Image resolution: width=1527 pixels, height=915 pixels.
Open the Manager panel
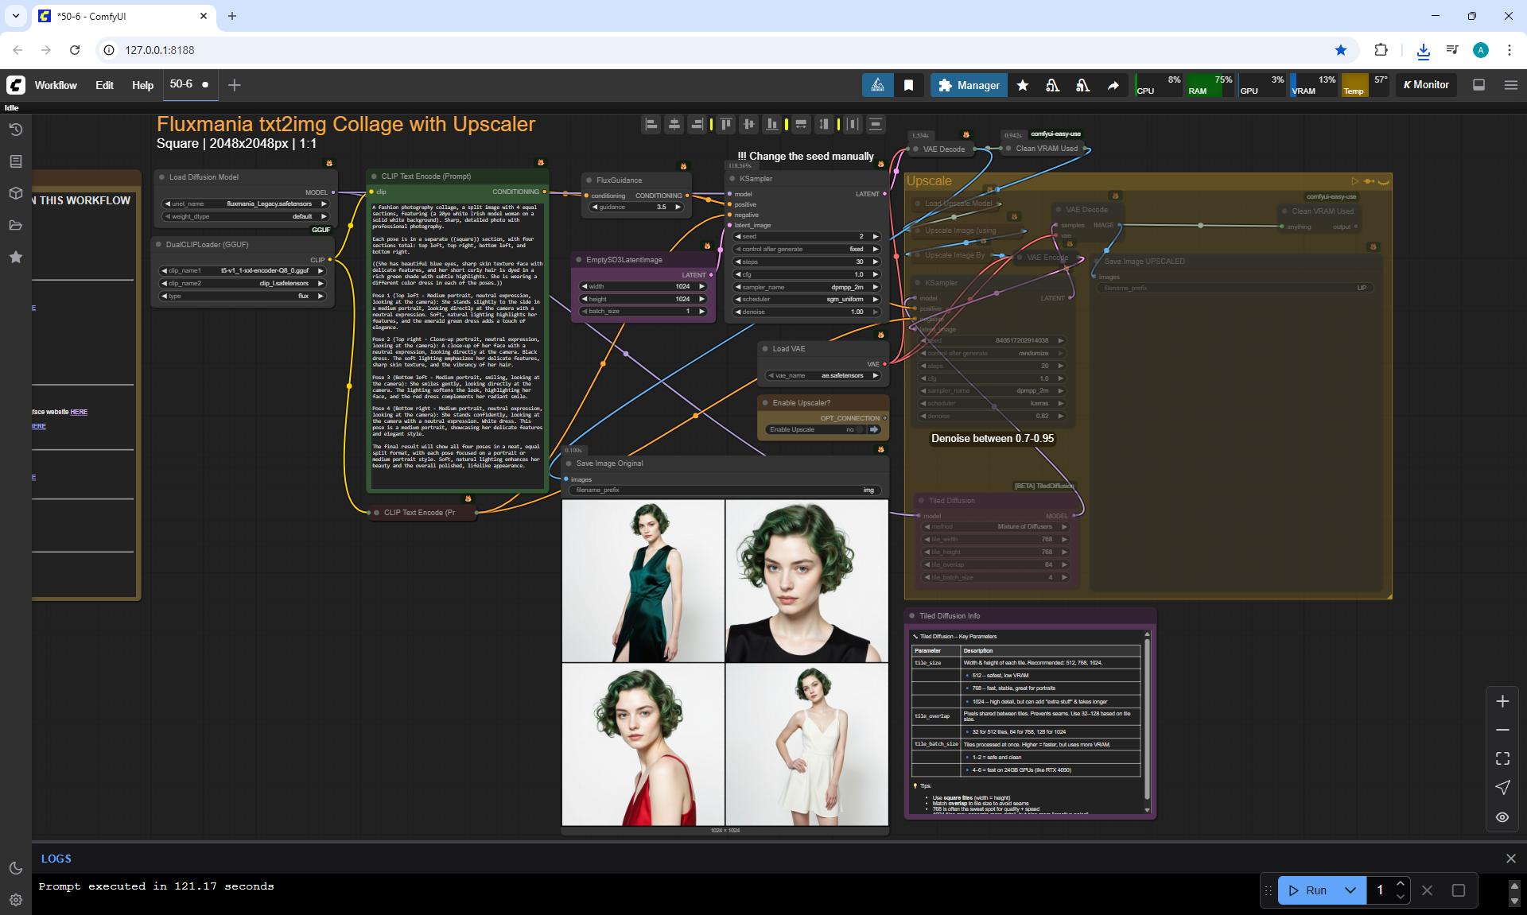pyautogui.click(x=968, y=85)
